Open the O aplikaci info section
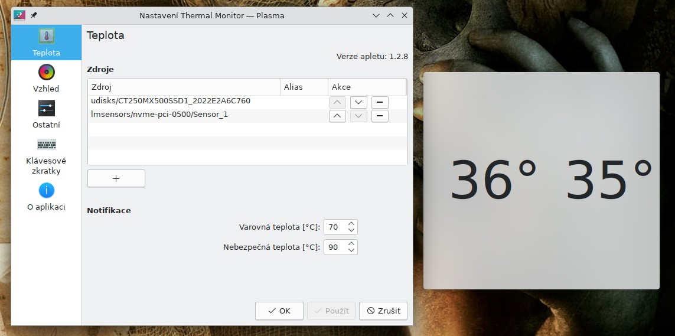Screen dimensions: 675x336 point(46,197)
